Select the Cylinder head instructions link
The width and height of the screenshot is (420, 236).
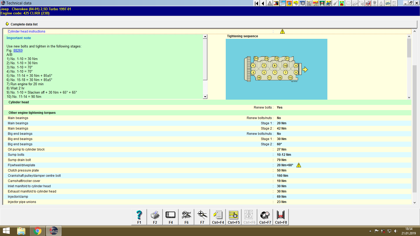[x=27, y=31]
